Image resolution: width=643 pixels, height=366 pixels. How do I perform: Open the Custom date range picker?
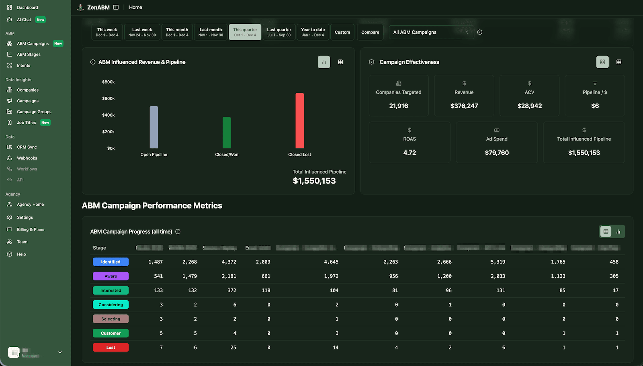[x=342, y=32]
